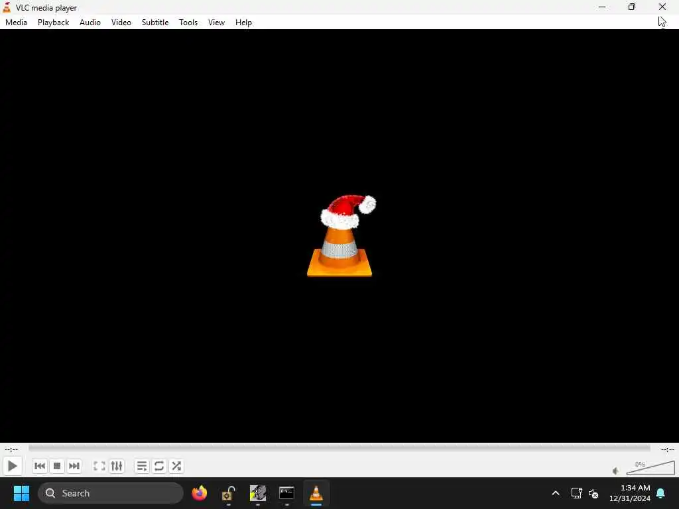The width and height of the screenshot is (679, 509).
Task: Open network status tray icon
Action: [x=576, y=493]
